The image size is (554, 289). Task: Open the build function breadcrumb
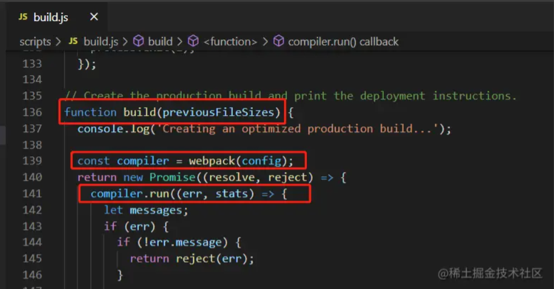tap(160, 42)
